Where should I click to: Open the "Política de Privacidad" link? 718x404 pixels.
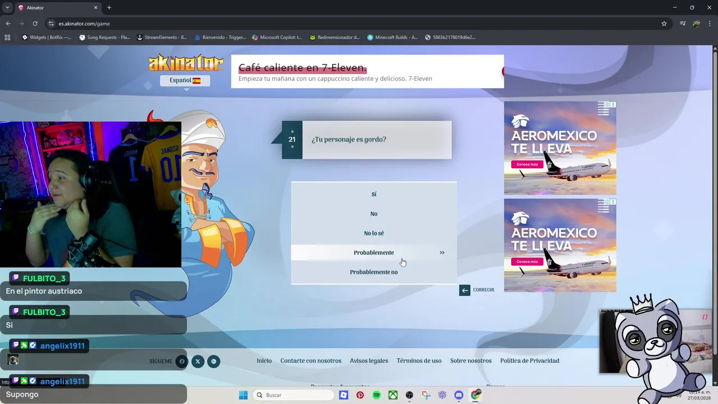pyautogui.click(x=530, y=361)
